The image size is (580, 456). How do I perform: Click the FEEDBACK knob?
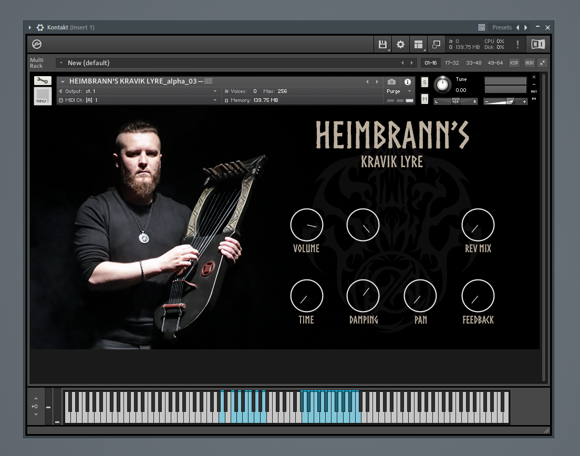(x=478, y=296)
